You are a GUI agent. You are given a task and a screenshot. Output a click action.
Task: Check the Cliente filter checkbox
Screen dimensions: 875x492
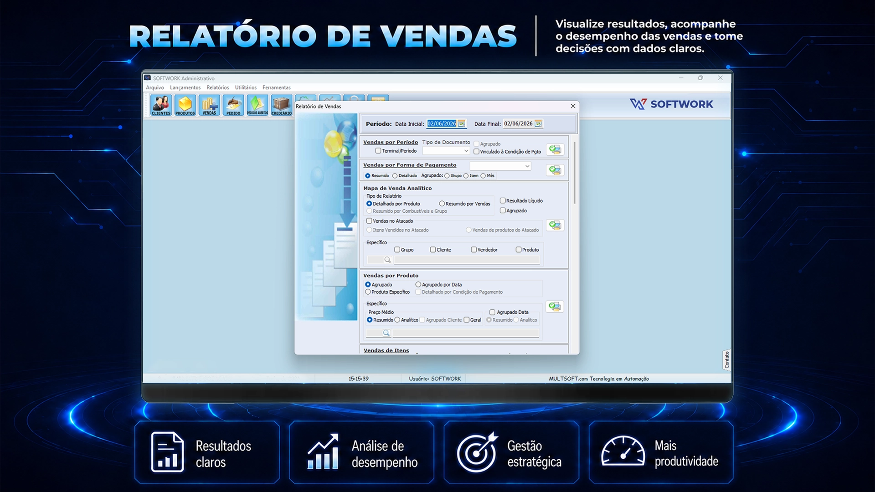click(433, 250)
